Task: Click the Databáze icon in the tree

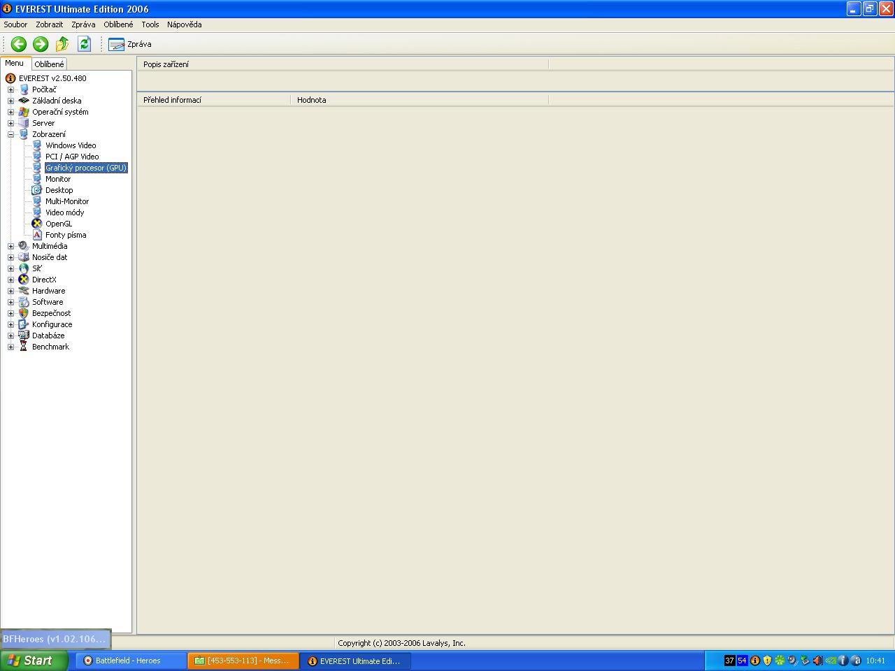Action: pyautogui.click(x=24, y=335)
